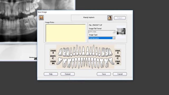Click the Mandy Implants patient name
169x95 pixels.
(x=89, y=17)
